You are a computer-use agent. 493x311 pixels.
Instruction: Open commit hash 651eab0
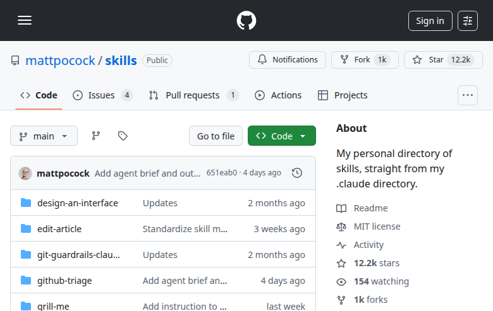point(222,173)
